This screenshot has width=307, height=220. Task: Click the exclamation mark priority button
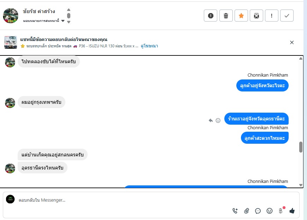tap(272, 16)
